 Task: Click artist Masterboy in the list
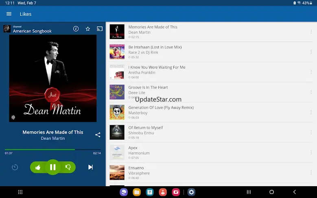tap(138, 113)
